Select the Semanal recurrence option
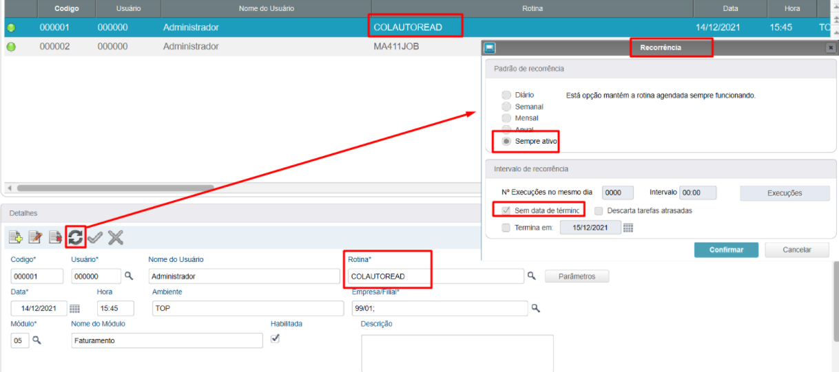 [506, 107]
